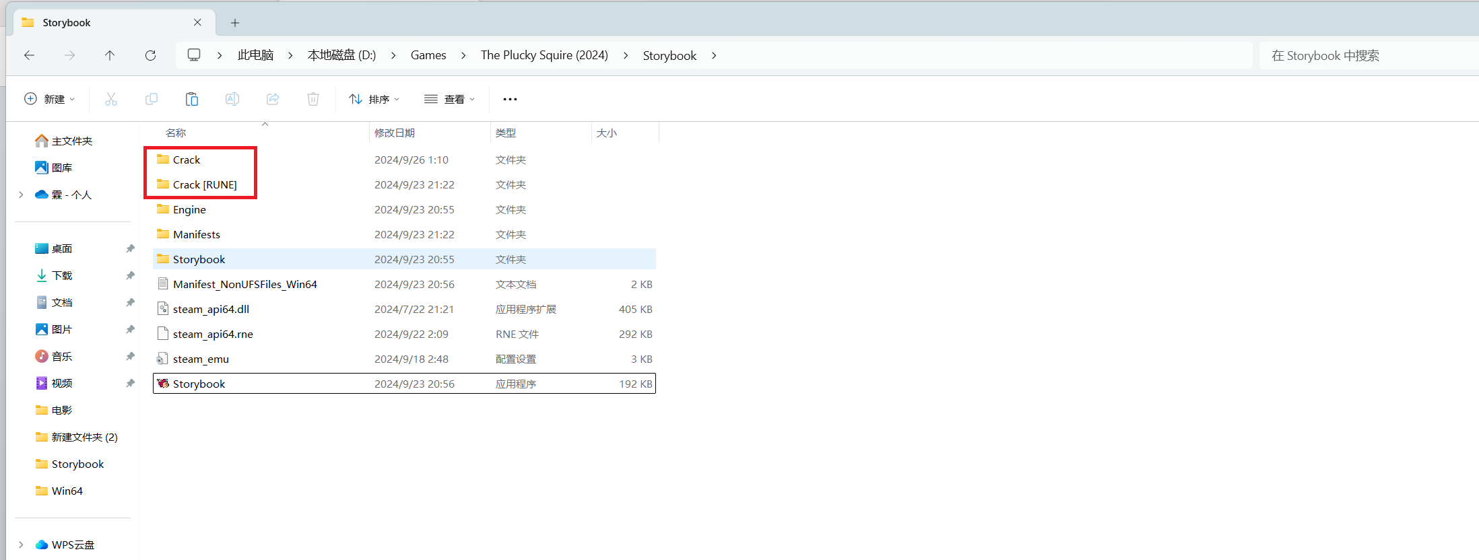Open 下载 downloads in sidebar
The height and width of the screenshot is (560, 1479).
(x=53, y=275)
